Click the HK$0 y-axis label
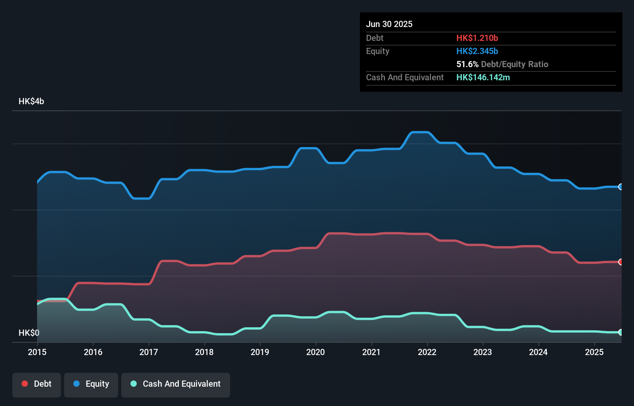This screenshot has width=634, height=406. point(29,333)
